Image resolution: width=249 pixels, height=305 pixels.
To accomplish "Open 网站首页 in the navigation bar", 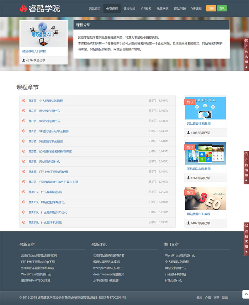I will point(95,9).
